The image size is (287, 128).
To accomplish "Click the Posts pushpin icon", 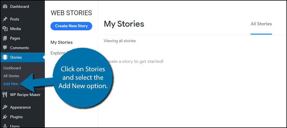I will coord(5,19).
